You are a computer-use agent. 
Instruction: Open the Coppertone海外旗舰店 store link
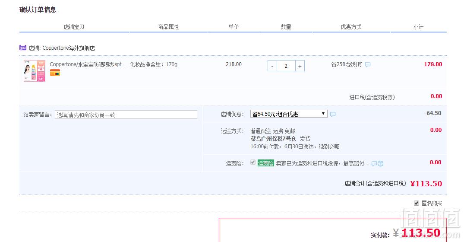69,48
